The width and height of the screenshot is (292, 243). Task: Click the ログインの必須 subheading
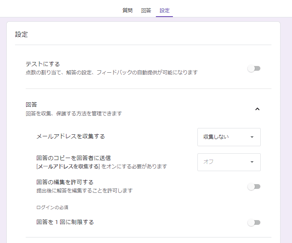click(52, 207)
